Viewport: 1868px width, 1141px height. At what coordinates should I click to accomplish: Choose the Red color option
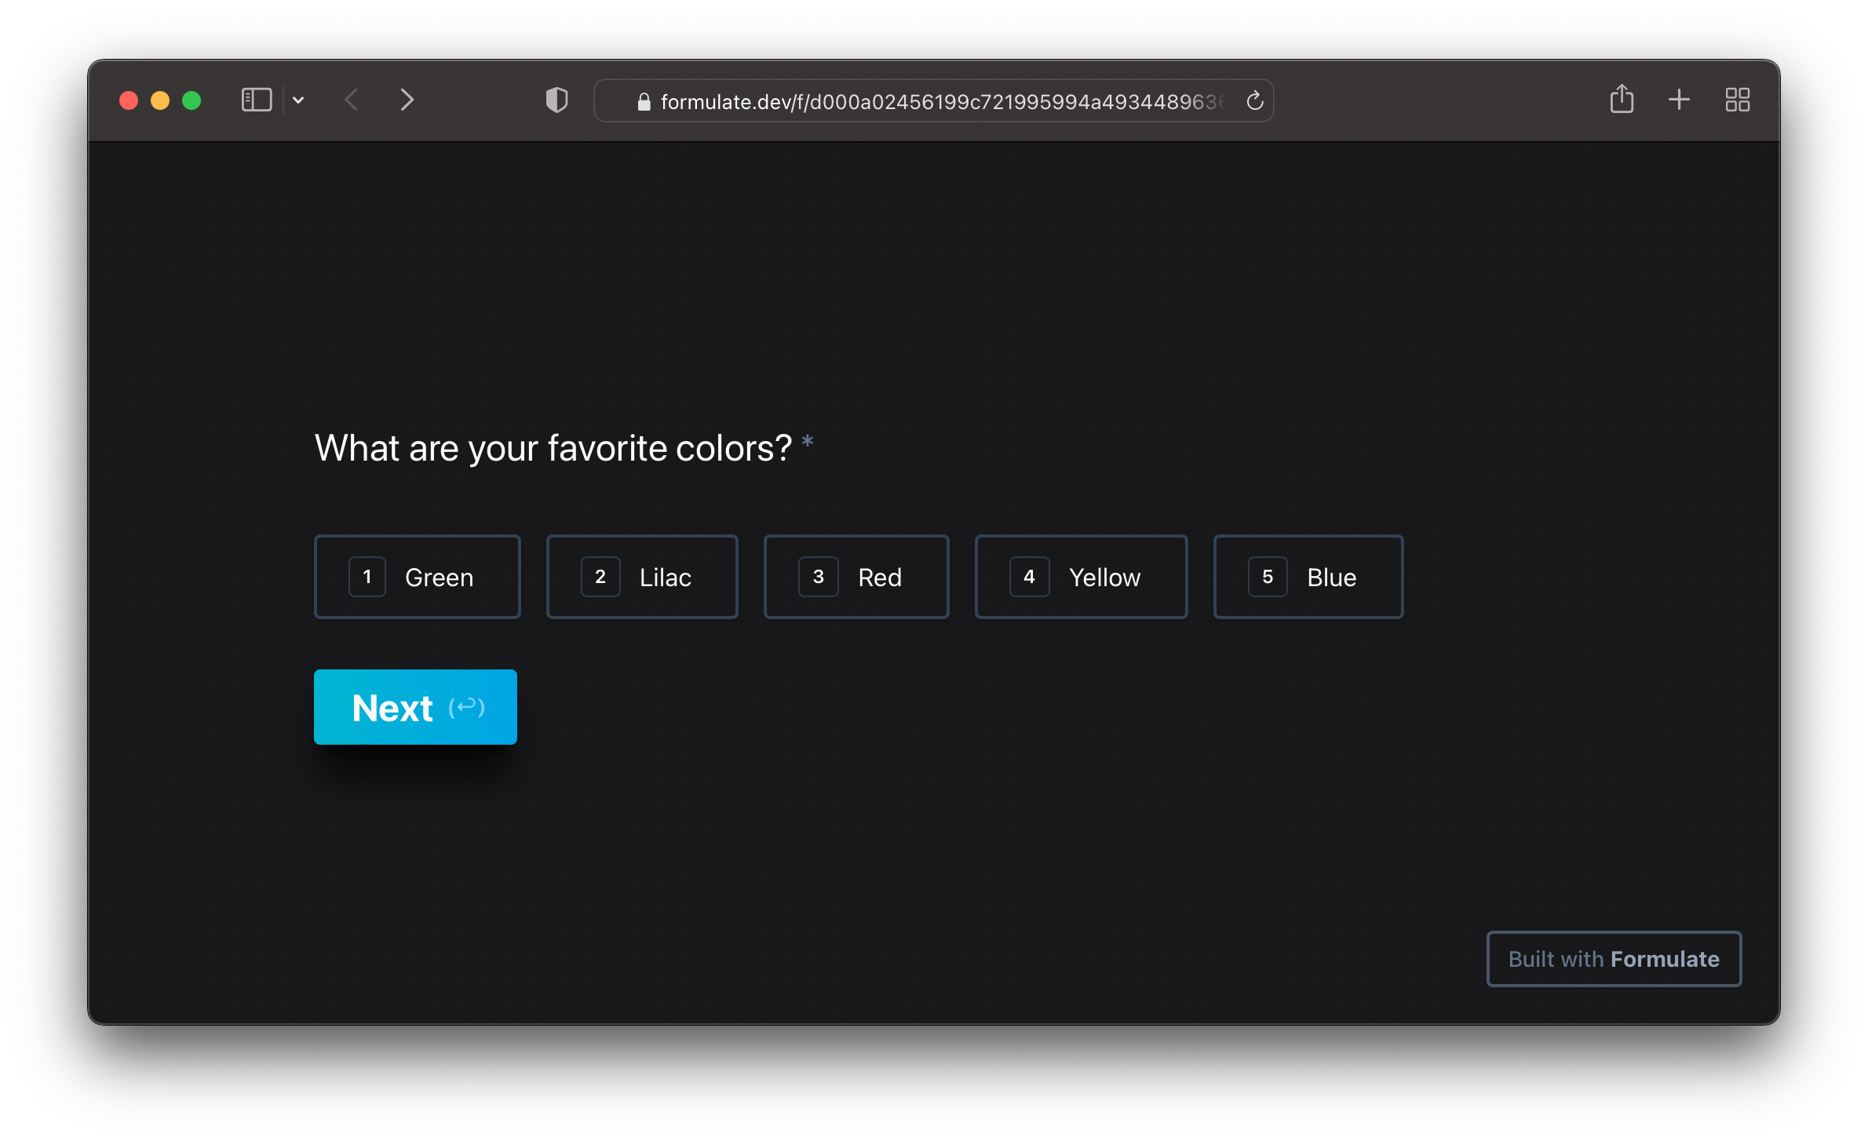click(856, 577)
